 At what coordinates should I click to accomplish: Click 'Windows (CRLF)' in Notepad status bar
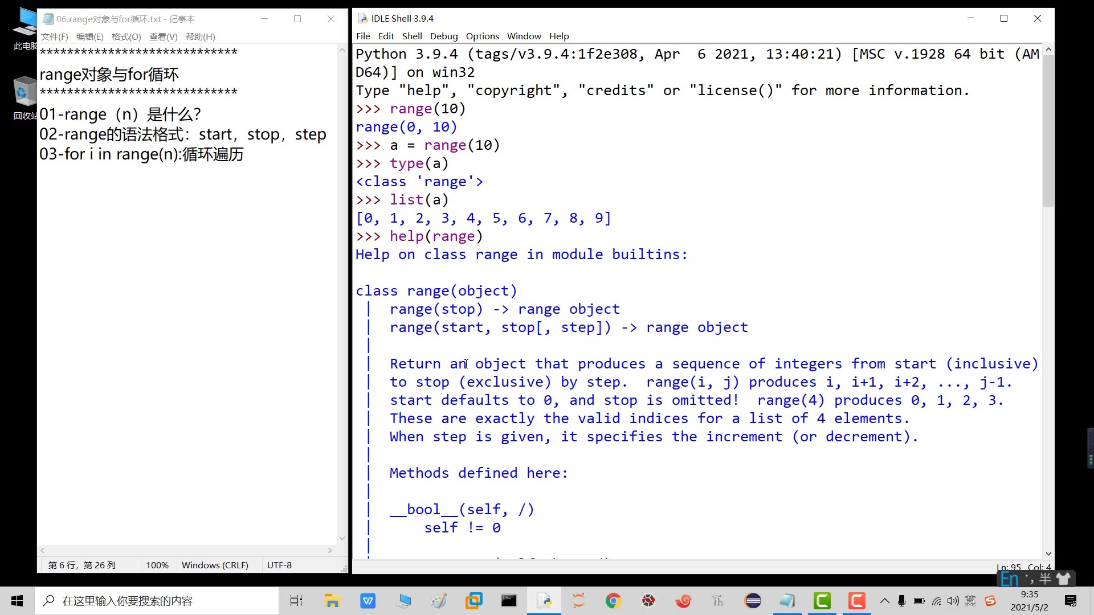point(215,565)
